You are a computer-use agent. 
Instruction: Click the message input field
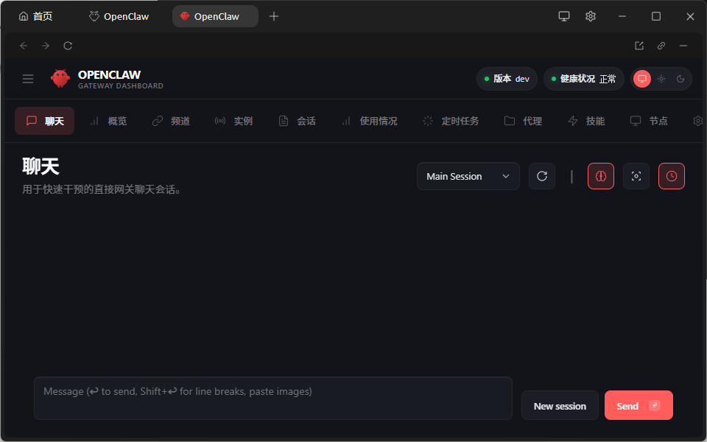tap(272, 398)
